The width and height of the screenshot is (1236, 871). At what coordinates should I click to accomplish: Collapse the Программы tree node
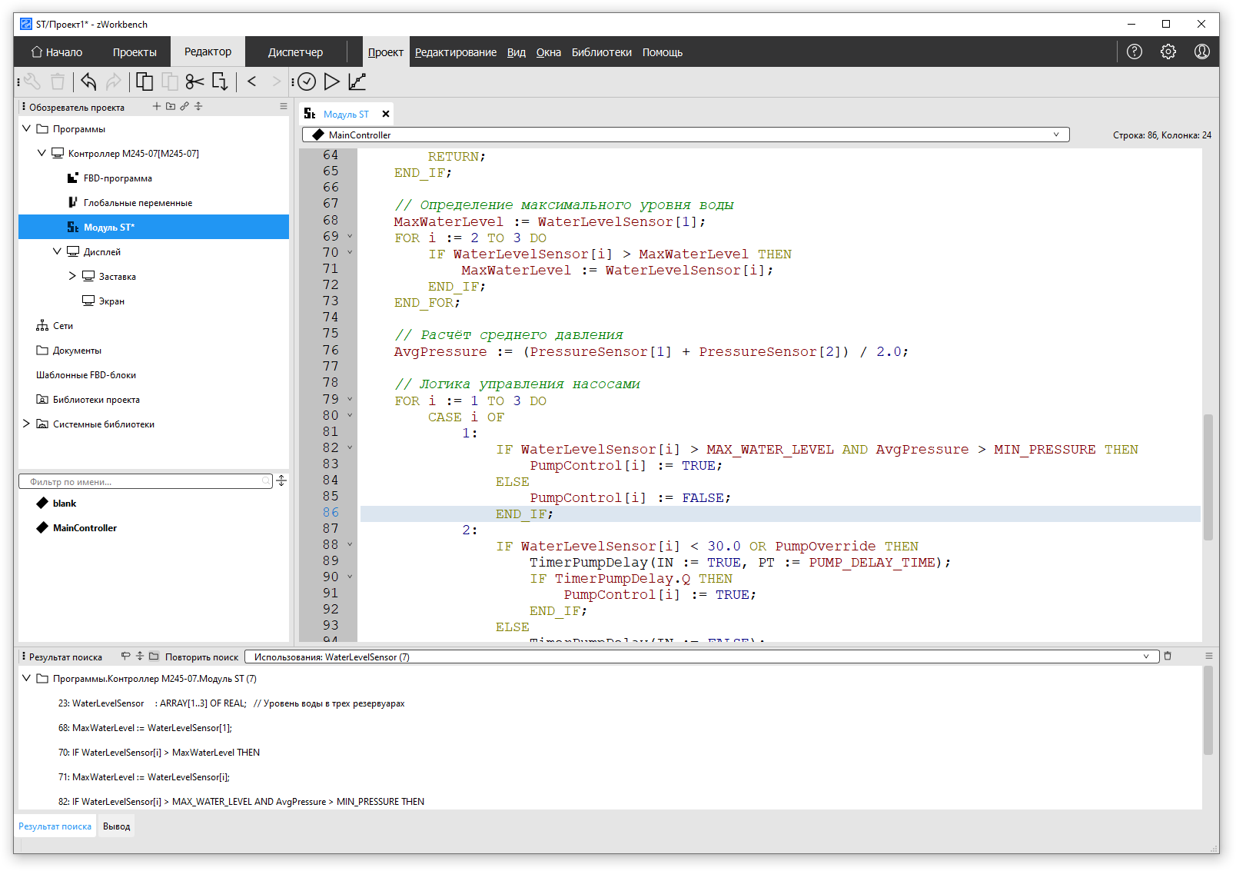coord(27,128)
